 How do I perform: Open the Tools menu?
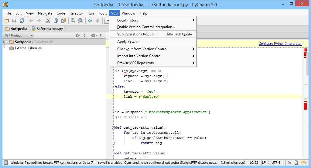click(x=103, y=13)
